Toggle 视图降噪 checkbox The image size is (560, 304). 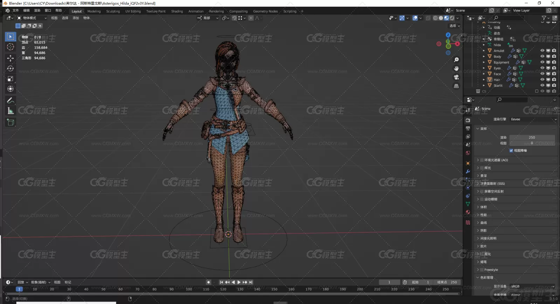511,150
